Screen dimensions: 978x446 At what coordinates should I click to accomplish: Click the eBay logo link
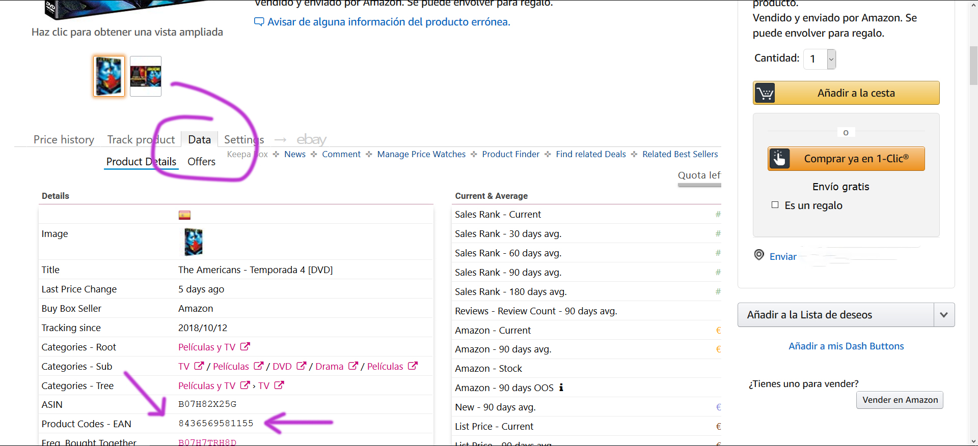pyautogui.click(x=311, y=139)
